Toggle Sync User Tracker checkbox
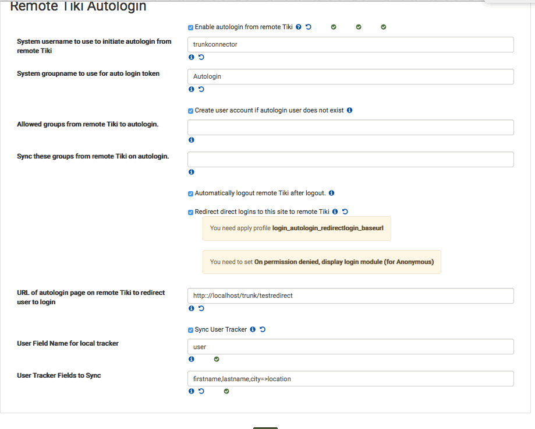Screen dimensions: 535x429 coord(191,330)
